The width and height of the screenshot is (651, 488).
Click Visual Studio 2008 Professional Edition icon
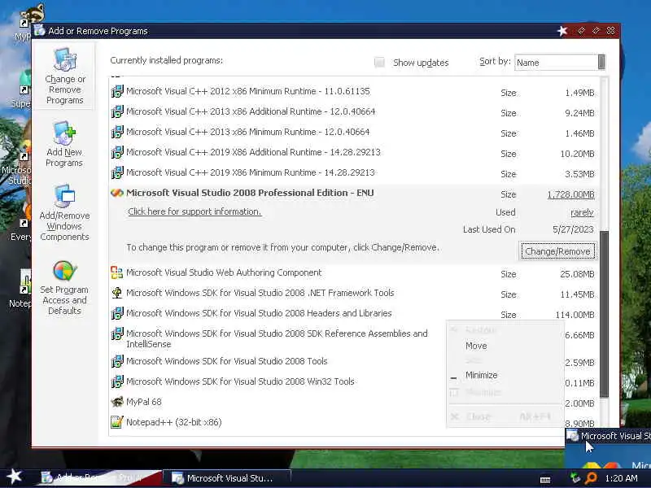coord(117,193)
